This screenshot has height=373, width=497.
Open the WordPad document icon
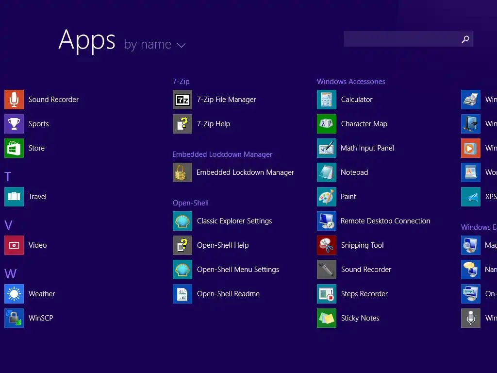point(471,172)
